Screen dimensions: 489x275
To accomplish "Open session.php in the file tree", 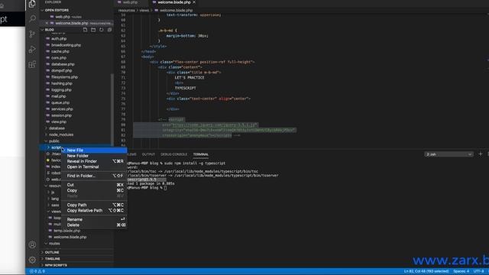I will pos(61,115).
